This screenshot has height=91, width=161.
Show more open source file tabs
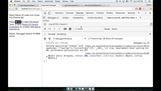(x=140, y=18)
